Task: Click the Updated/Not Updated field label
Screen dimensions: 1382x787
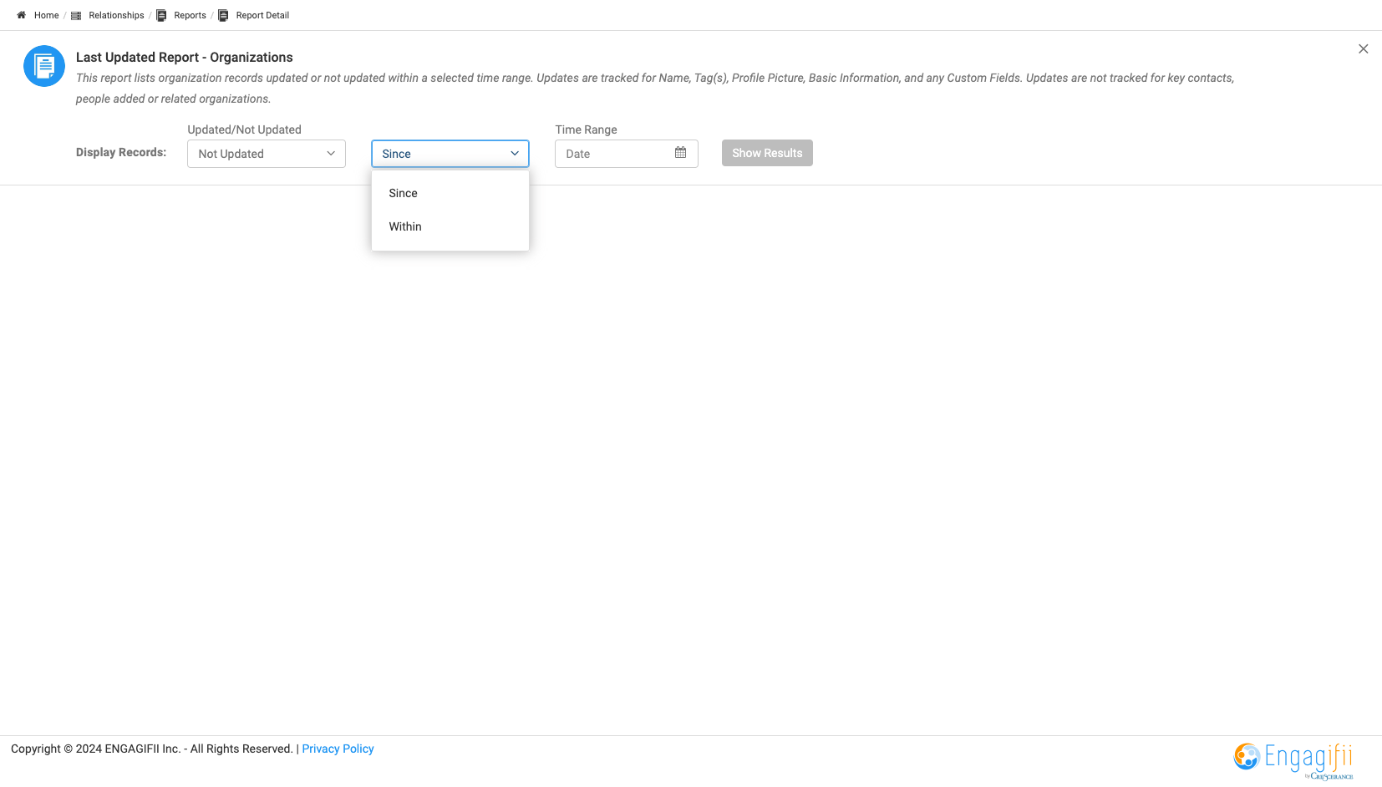Action: [244, 129]
